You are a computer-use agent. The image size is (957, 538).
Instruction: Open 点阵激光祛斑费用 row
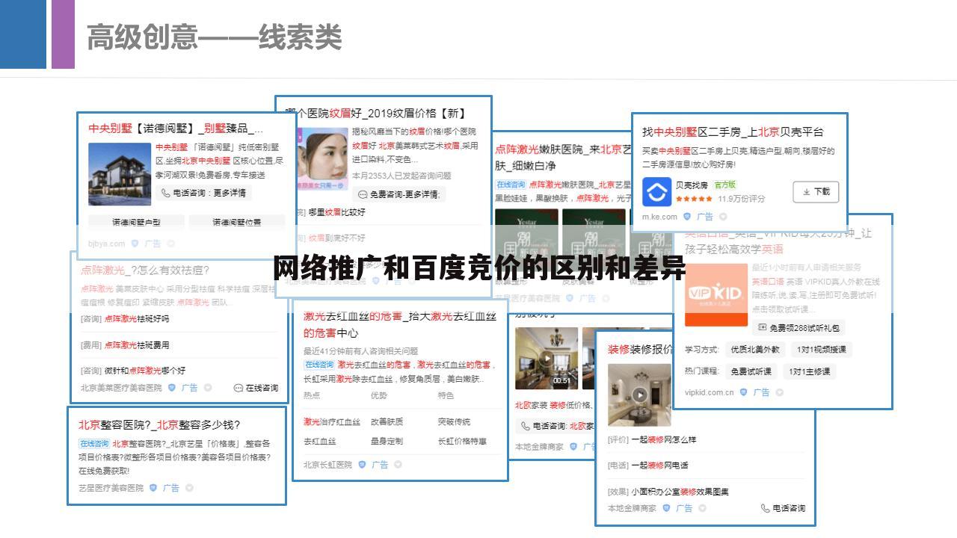point(125,345)
